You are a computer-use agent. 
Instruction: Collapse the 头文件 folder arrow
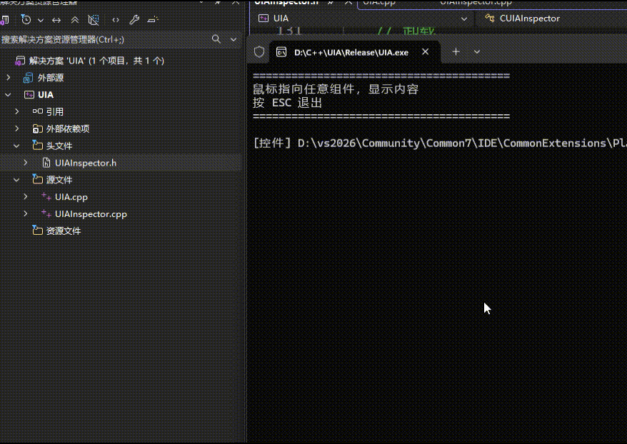coord(16,146)
